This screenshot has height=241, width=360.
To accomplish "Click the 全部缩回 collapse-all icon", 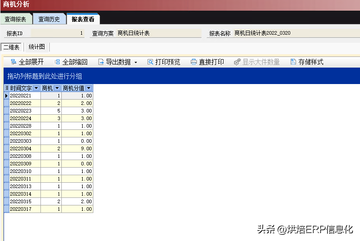I will [57, 62].
